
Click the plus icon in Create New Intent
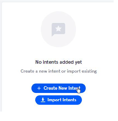39,88
